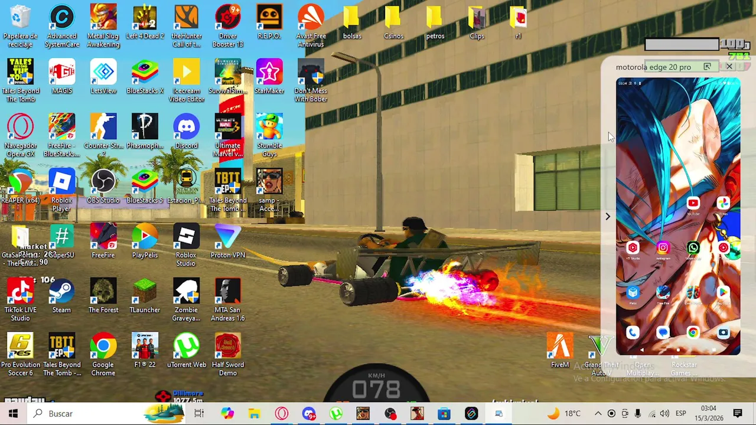Select the MTA San Andreas 1.6 shortcut
Screen dimensions: 756x425
(x=228, y=300)
